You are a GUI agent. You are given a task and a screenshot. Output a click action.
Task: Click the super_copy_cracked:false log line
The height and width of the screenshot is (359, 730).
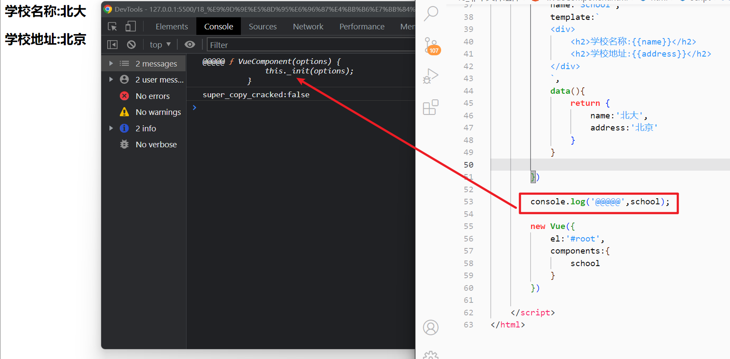click(256, 95)
